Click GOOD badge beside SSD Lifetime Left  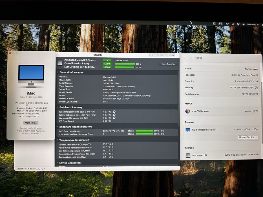click(x=107, y=67)
